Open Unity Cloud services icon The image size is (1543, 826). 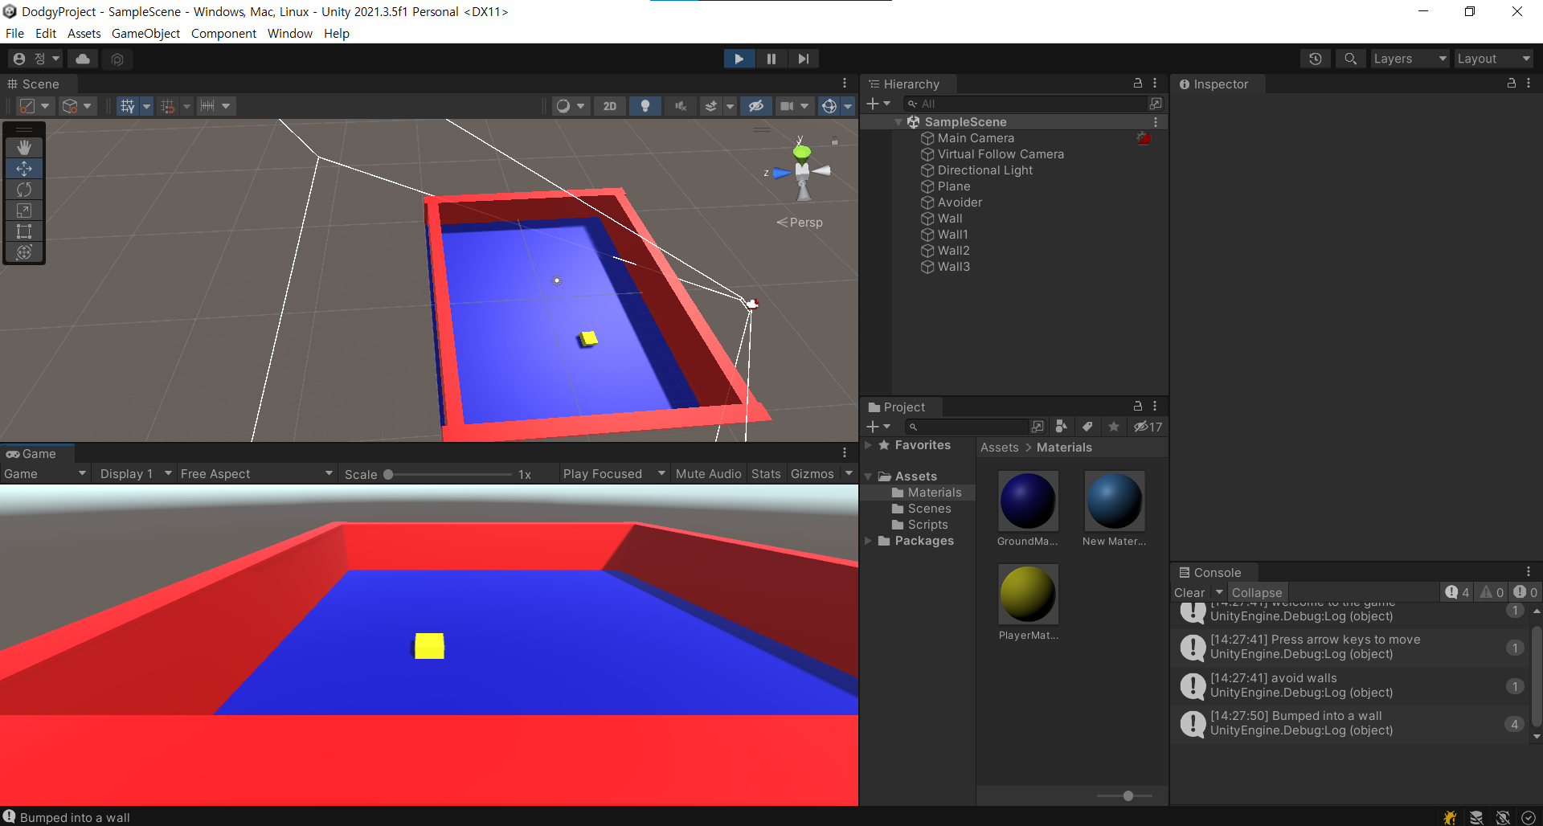pyautogui.click(x=83, y=59)
